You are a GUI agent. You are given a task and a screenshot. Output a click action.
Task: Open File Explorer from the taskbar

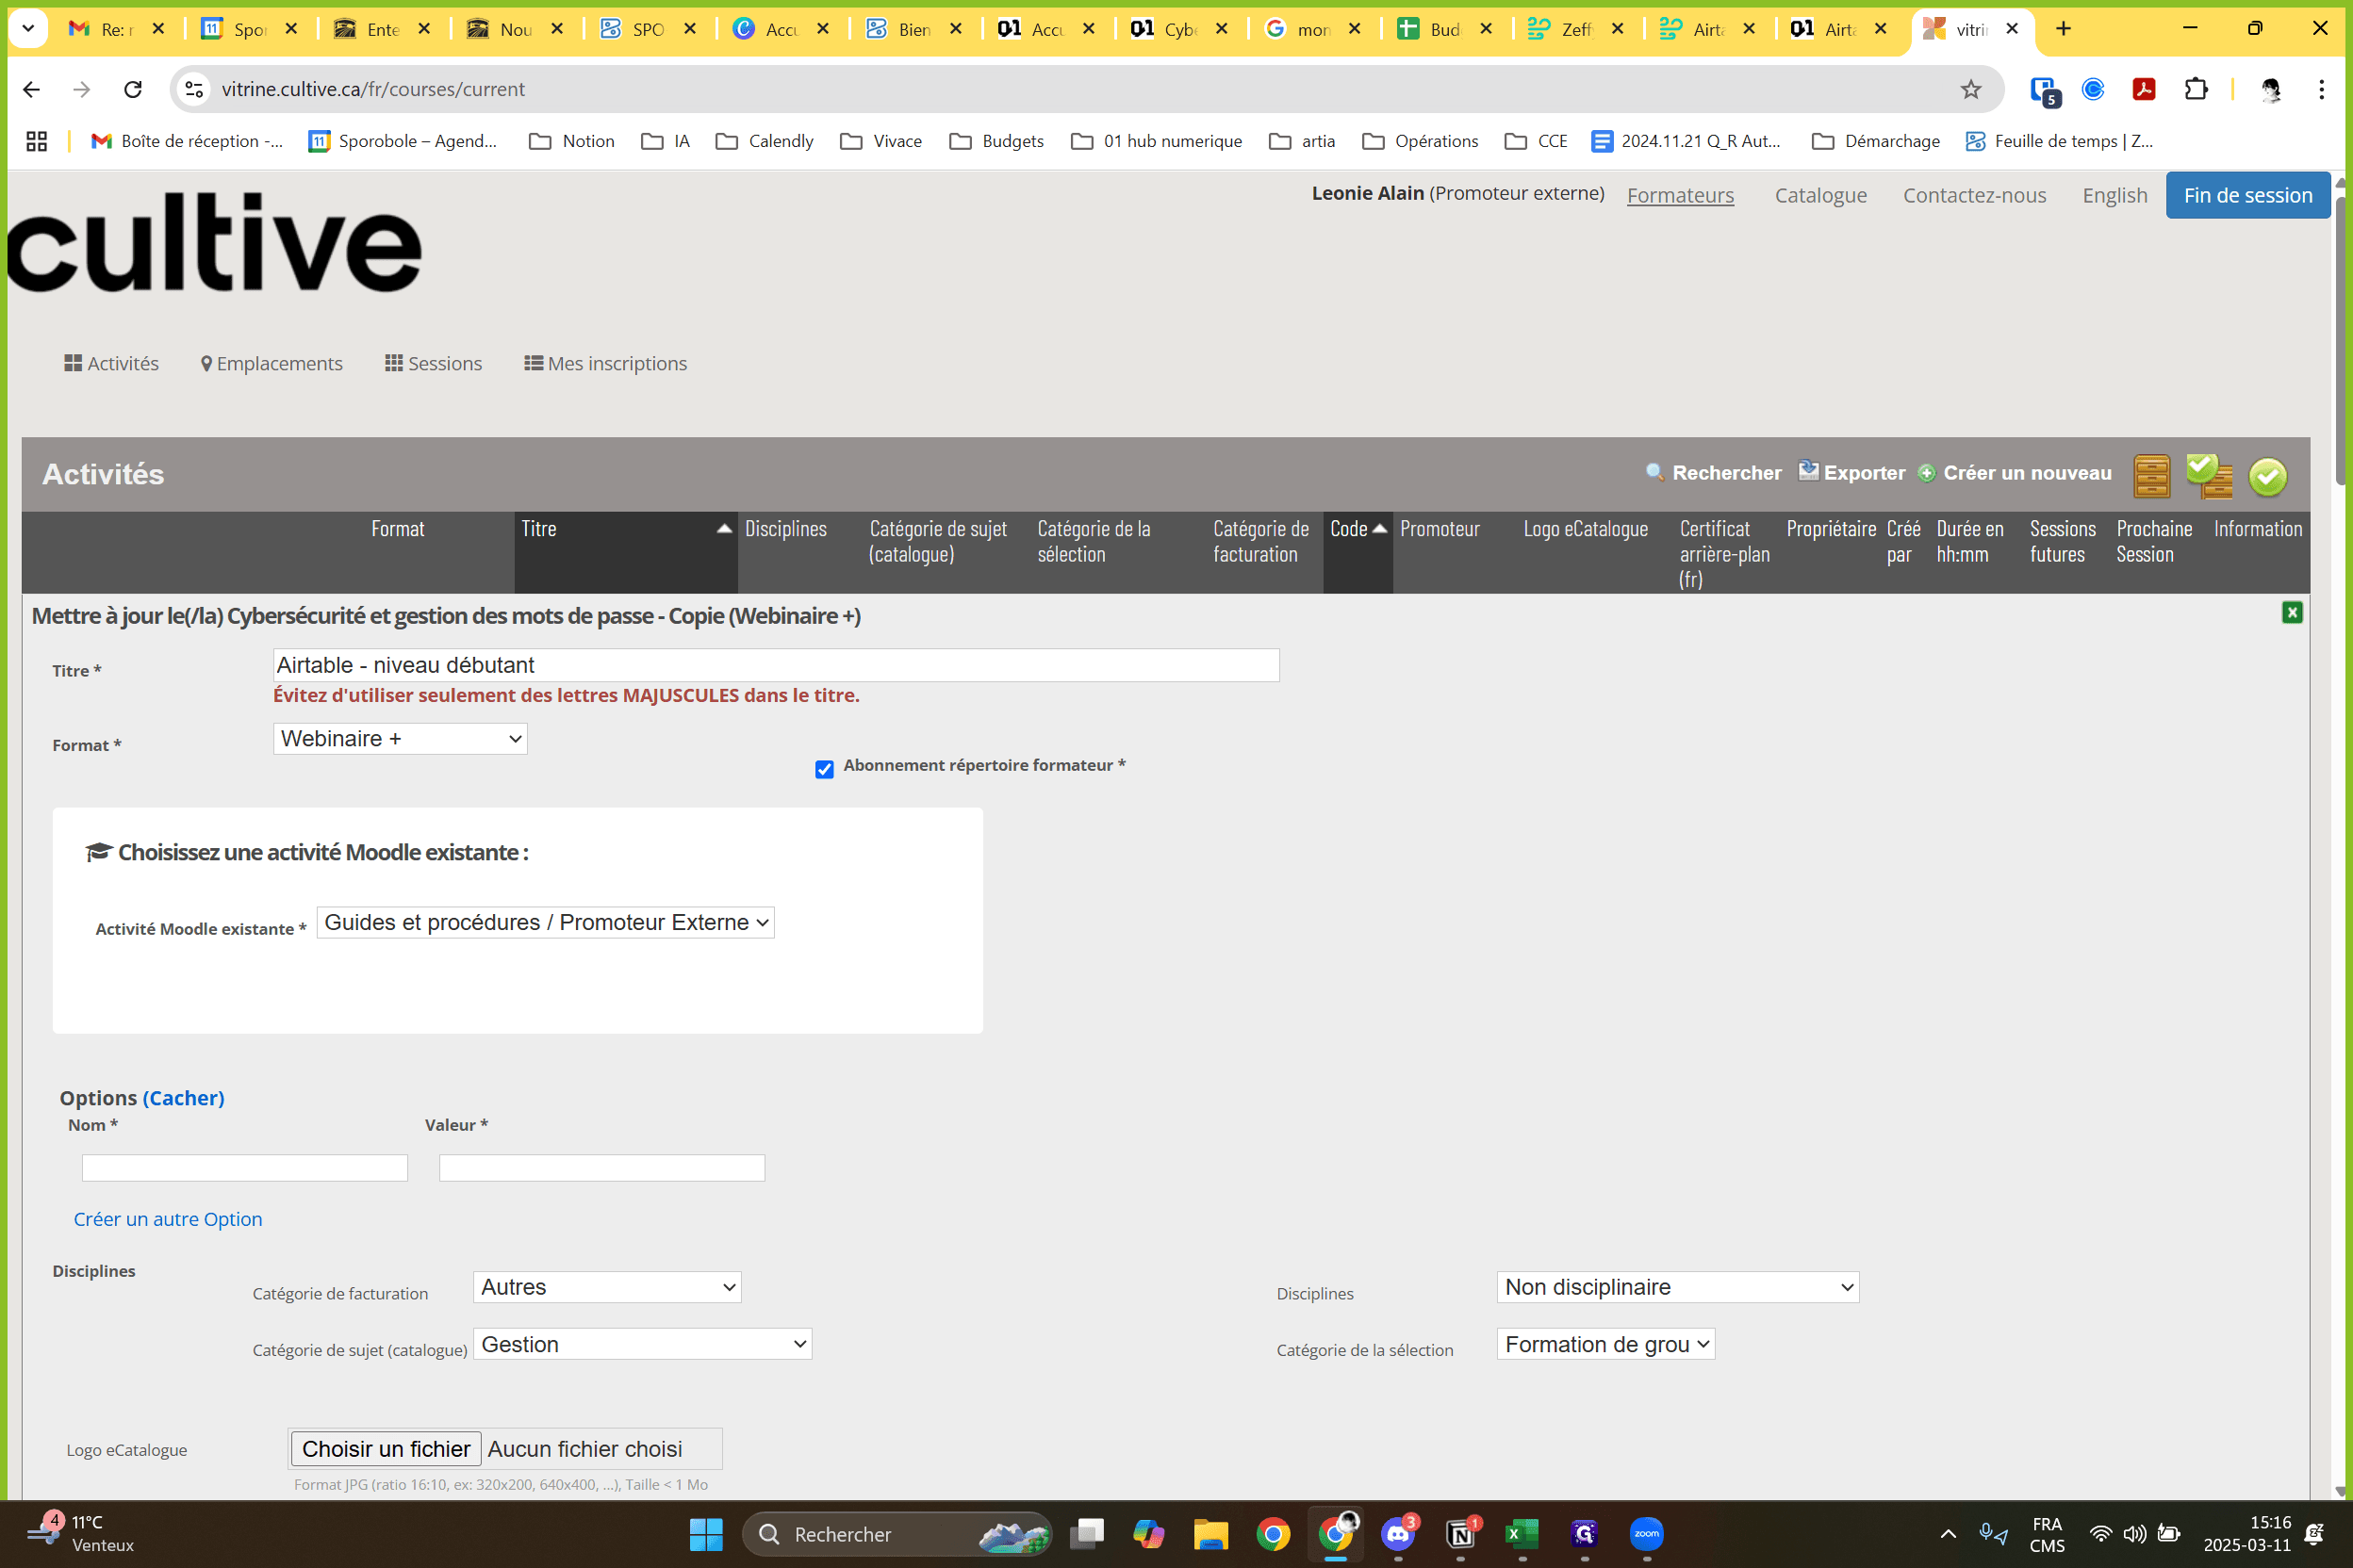click(x=1210, y=1533)
